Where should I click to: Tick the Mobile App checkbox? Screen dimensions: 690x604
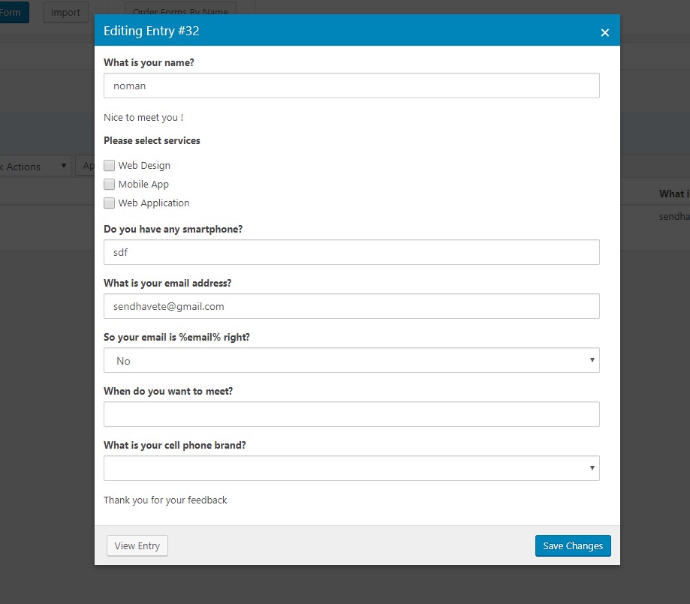[110, 185]
